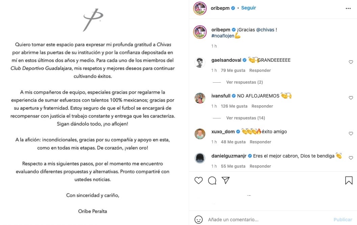Like gaelsandoval's comment
Viewport: 357px width, 225px height.
(351, 62)
